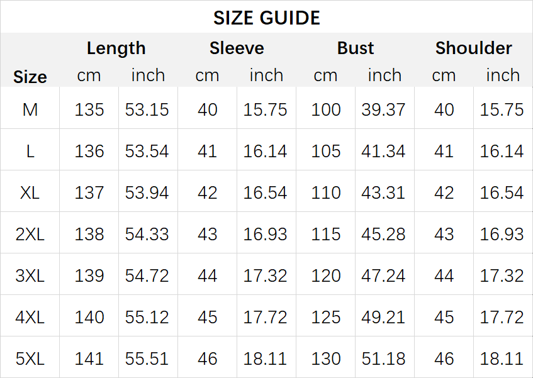Screen dimensions: 533x378
Task: Click the 43.31 bust inch cell
Action: point(383,193)
